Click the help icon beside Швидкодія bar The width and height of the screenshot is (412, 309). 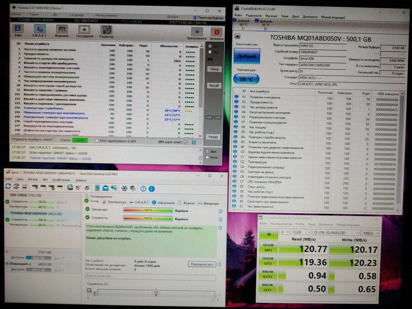point(220,211)
